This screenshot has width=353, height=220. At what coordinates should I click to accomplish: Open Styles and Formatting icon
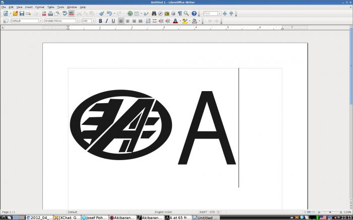[x=6, y=21]
